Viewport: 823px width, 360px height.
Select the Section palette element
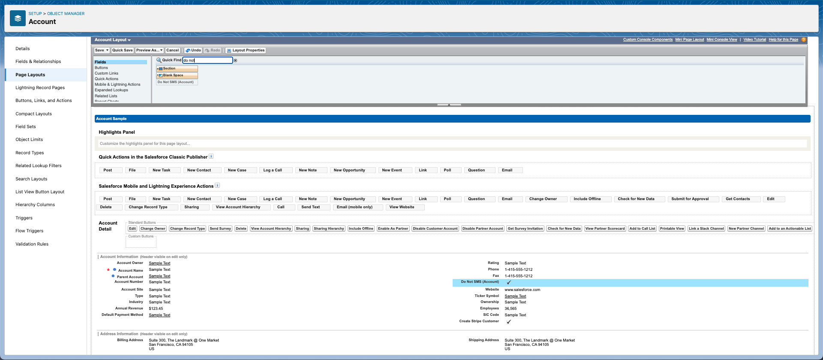pyautogui.click(x=177, y=69)
